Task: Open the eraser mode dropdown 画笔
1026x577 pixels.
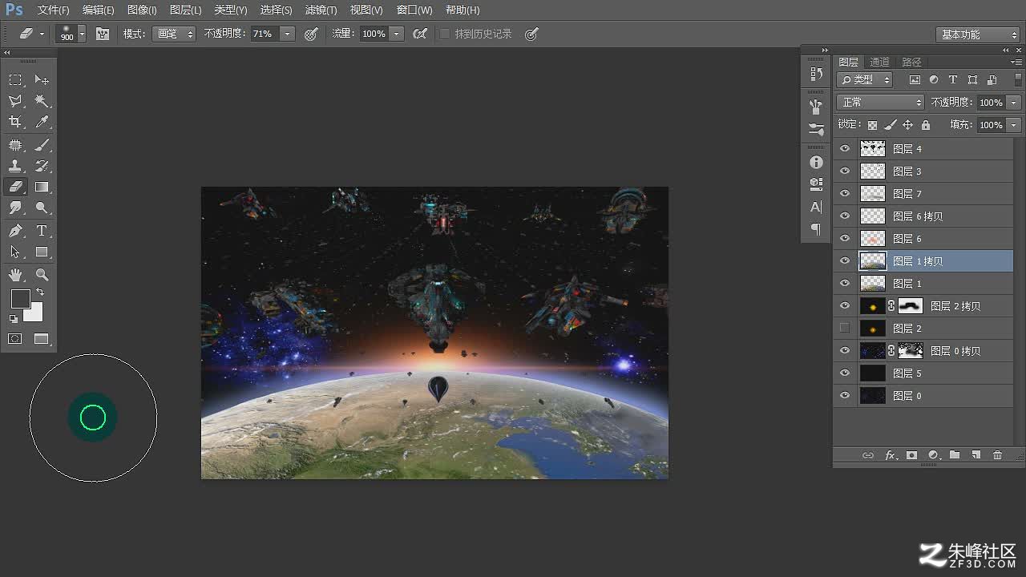Action: click(174, 34)
